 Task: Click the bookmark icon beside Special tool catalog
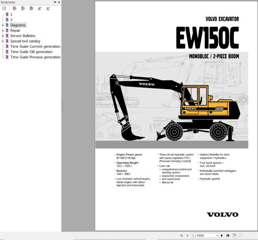(x=7, y=41)
